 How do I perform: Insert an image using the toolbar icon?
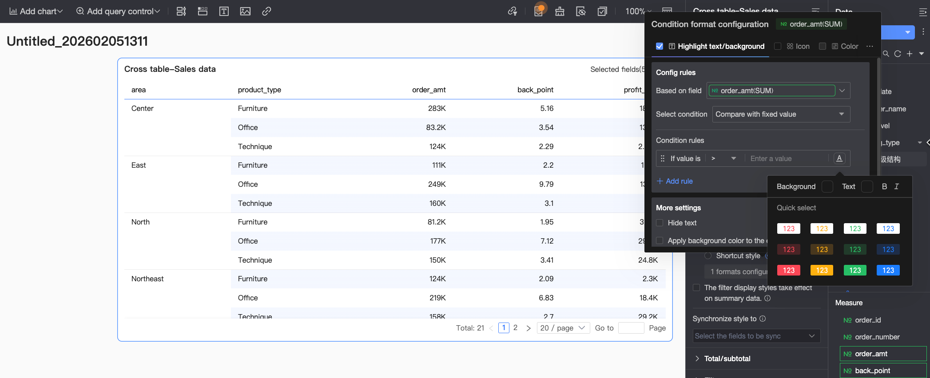245,12
